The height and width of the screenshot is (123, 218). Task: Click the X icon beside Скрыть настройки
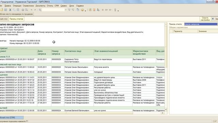(213, 19)
